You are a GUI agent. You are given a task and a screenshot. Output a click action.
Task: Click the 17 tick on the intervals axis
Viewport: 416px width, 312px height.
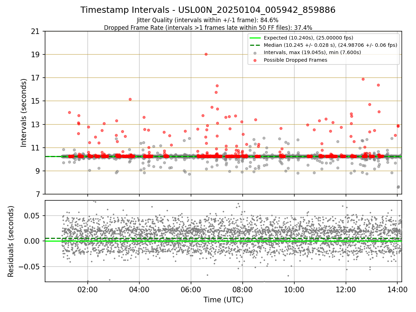pyautogui.click(x=35, y=78)
